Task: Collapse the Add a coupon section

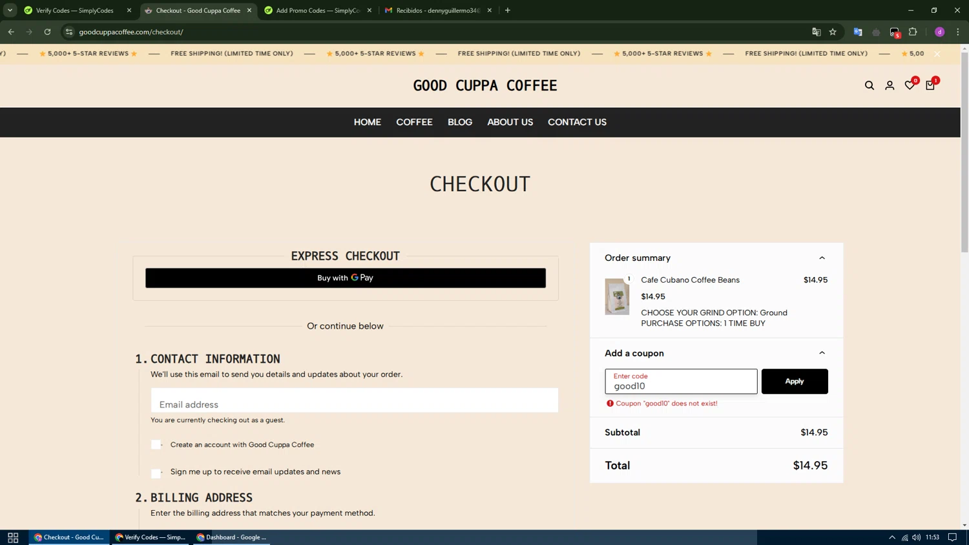Action: [822, 353]
